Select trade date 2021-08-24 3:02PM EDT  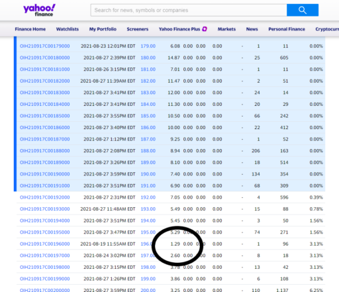point(109,256)
